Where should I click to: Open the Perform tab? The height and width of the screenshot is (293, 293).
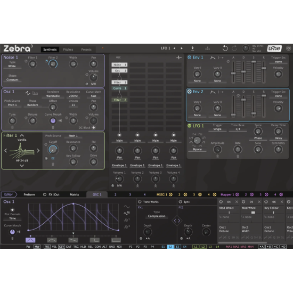coord(29,194)
